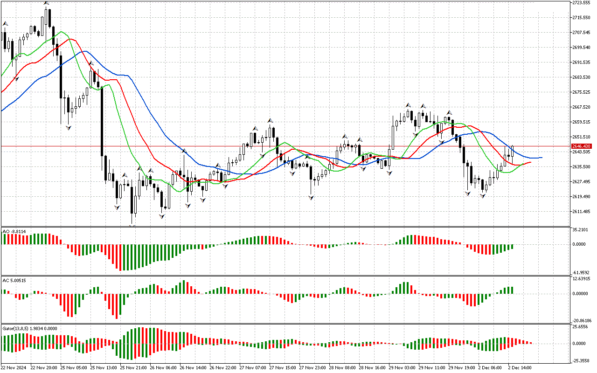Click the 25.6556 value on the Gator scale
597x373 pixels.
coord(581,328)
